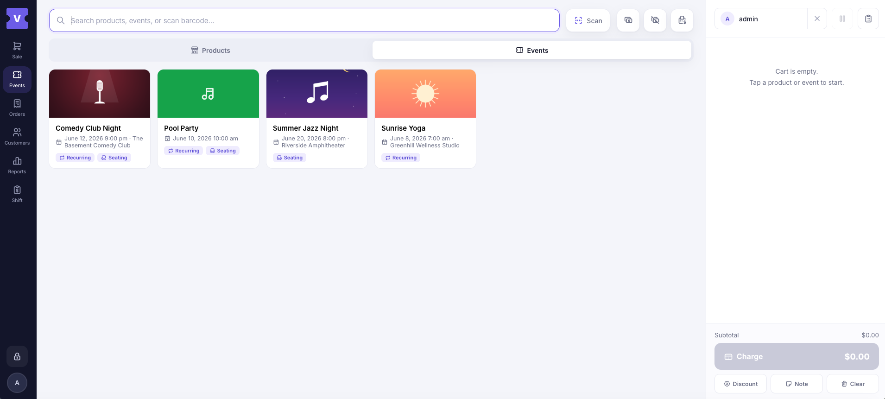Click Recurring badge on Sunrise Yoga
Screen dimensions: 885x399
pyautogui.click(x=401, y=158)
